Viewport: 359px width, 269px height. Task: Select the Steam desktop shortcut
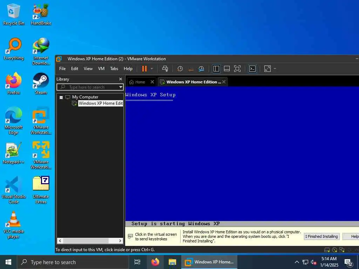click(41, 83)
